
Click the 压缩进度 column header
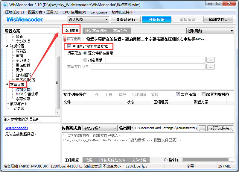click(x=172, y=102)
